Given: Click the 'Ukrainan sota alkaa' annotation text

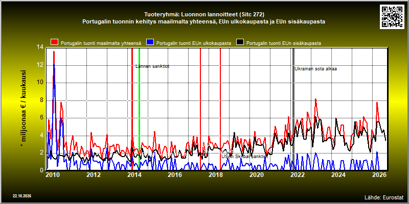Looking at the screenshot, I should coord(315,69).
